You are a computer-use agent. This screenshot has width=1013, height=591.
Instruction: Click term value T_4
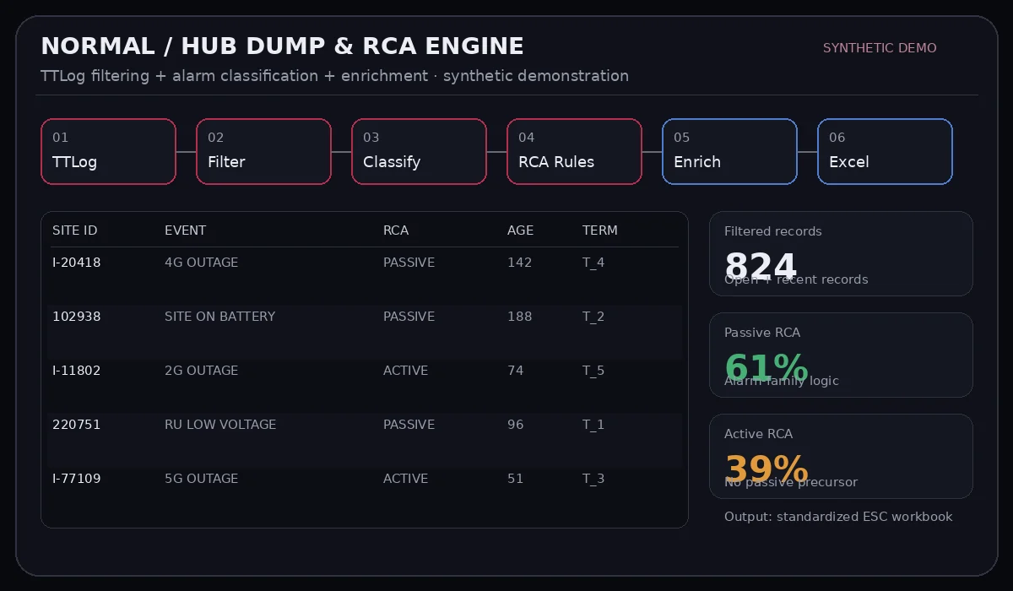tap(593, 263)
